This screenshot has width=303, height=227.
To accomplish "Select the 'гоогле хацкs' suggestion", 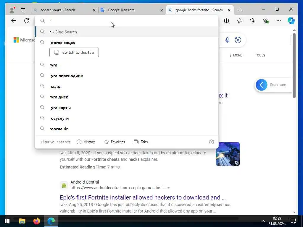I will pyautogui.click(x=127, y=43).
